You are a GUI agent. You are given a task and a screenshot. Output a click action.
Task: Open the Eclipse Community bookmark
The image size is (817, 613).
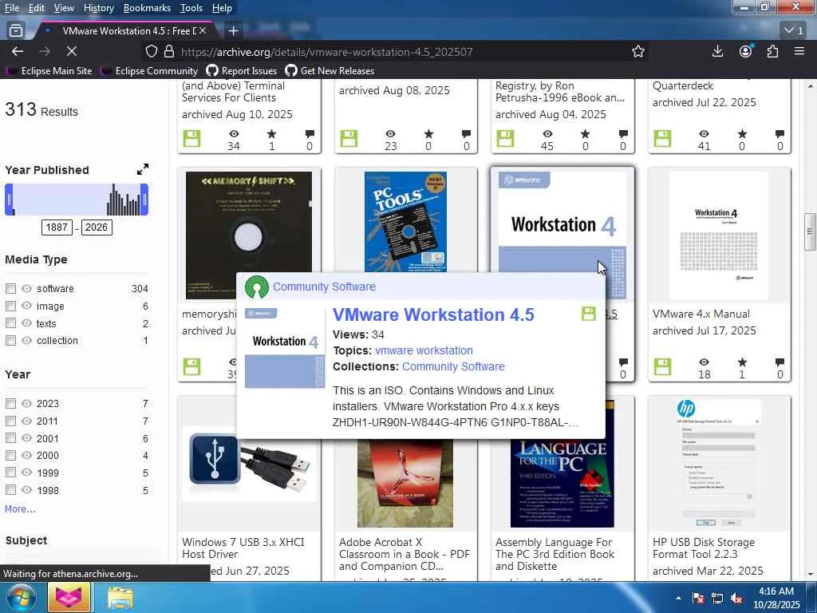tap(149, 70)
